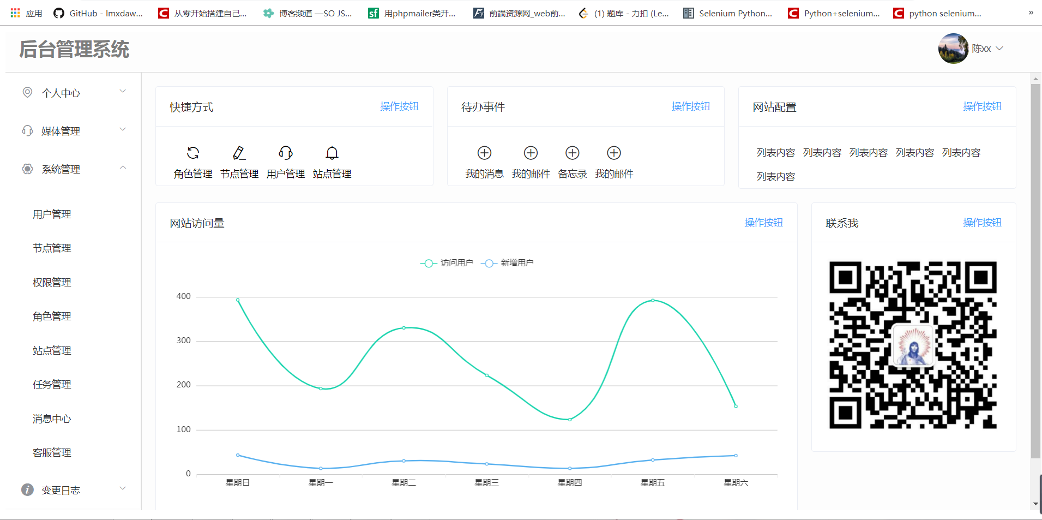Click the bell icon above 站点管理
Viewport: 1042px width, 520px height.
click(x=332, y=153)
